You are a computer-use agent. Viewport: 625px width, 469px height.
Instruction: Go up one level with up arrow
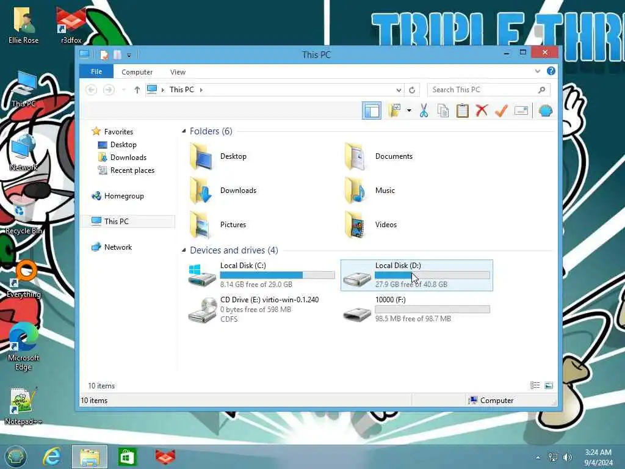[x=137, y=90]
